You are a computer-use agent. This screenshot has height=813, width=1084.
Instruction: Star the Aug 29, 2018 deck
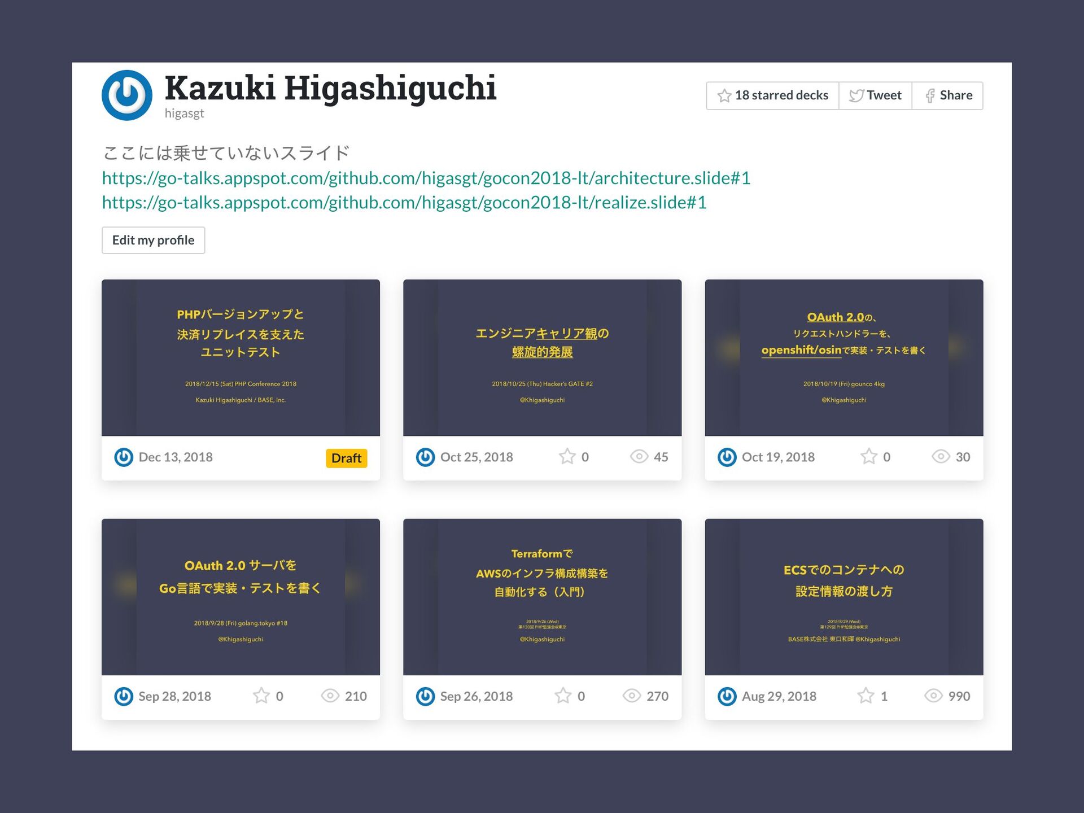pyautogui.click(x=866, y=696)
